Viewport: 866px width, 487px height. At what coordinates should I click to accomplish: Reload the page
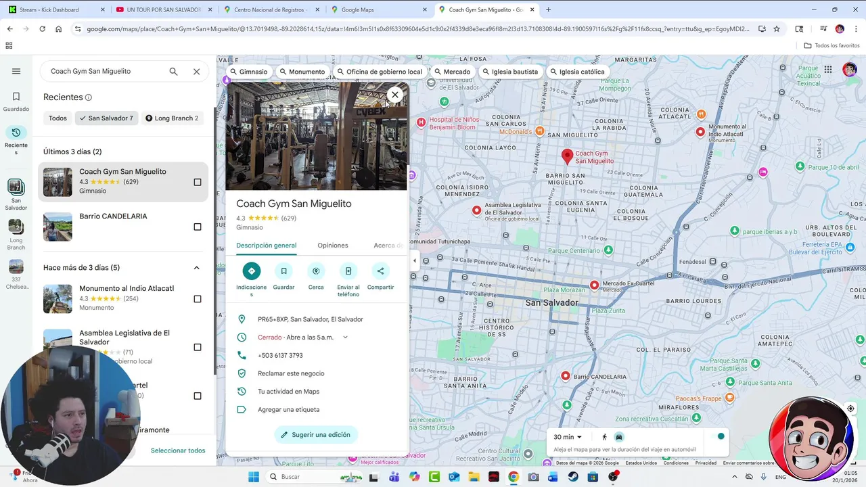[x=42, y=29]
